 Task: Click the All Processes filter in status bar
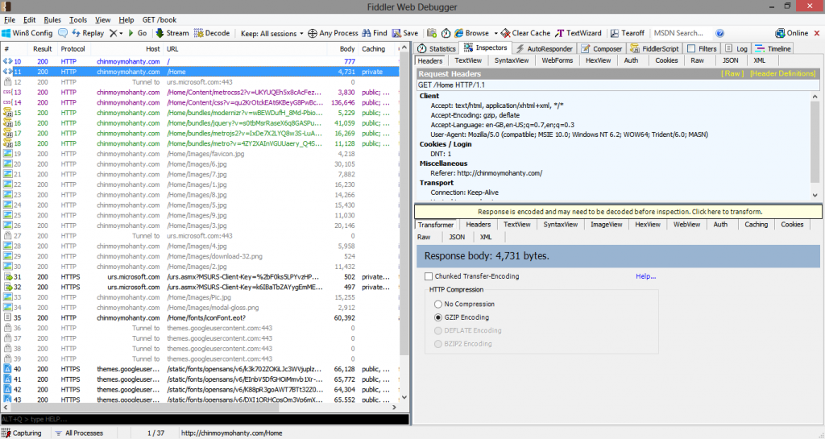[x=79, y=433]
